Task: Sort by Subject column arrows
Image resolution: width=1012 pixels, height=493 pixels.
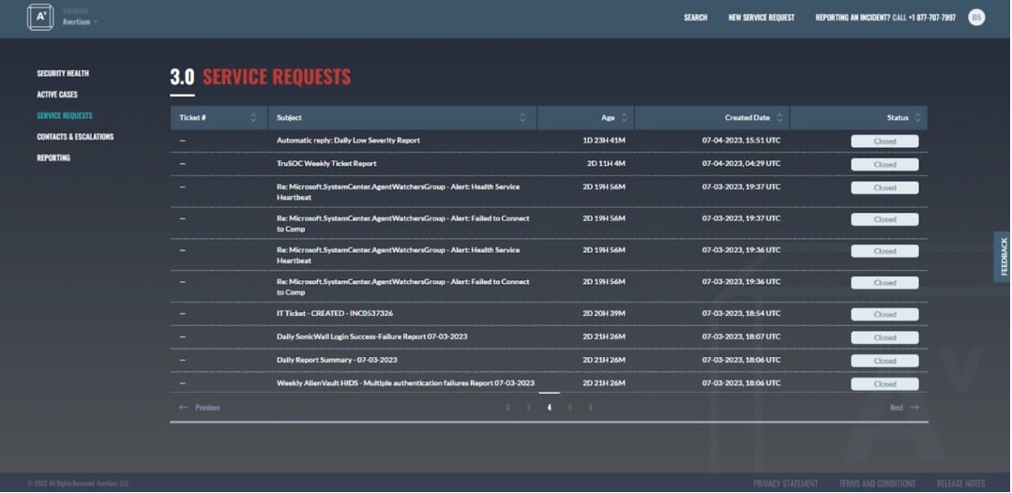Action: 522,117
